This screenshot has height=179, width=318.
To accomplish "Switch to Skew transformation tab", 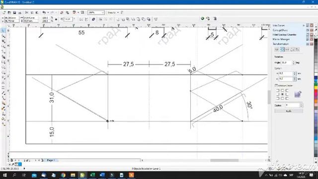I will [x=297, y=50].
